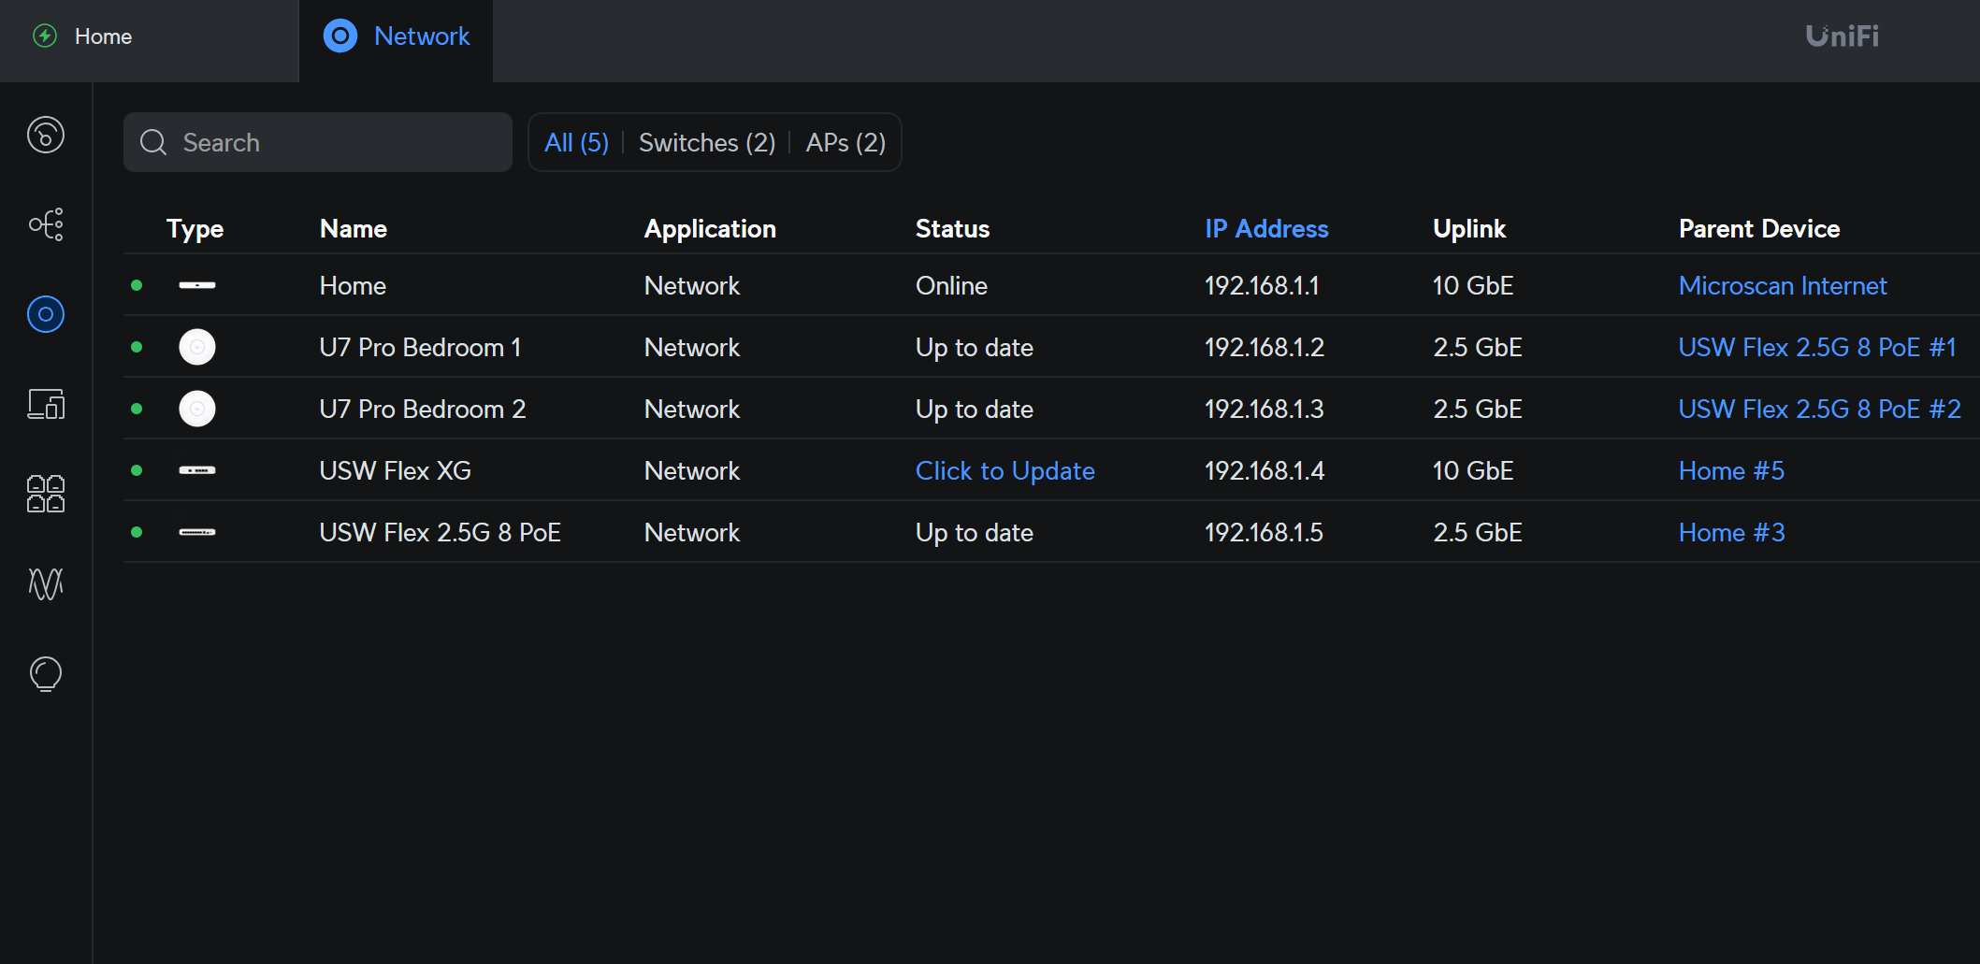Click the search magnifier icon
This screenshot has width=1980, height=964.
point(153,142)
